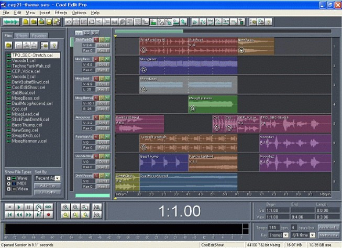Switch to the Effects tab in the left panel

22,36
